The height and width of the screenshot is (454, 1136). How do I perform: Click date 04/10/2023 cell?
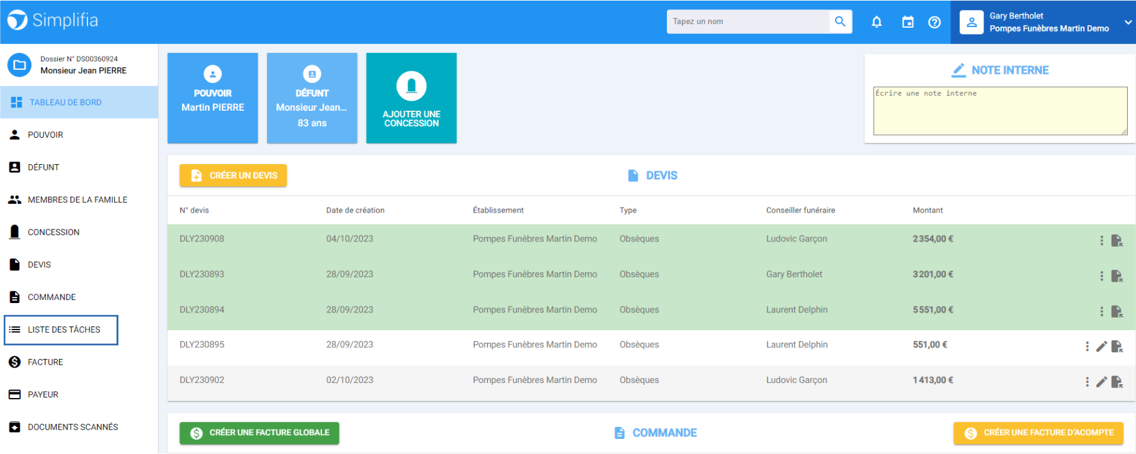click(x=349, y=239)
